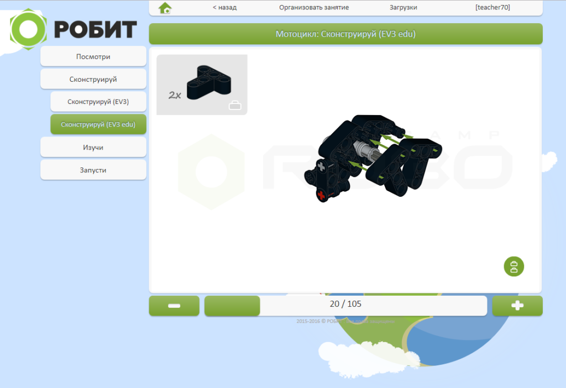Open the "Запусти" section
Image resolution: width=566 pixels, height=388 pixels.
pos(93,170)
